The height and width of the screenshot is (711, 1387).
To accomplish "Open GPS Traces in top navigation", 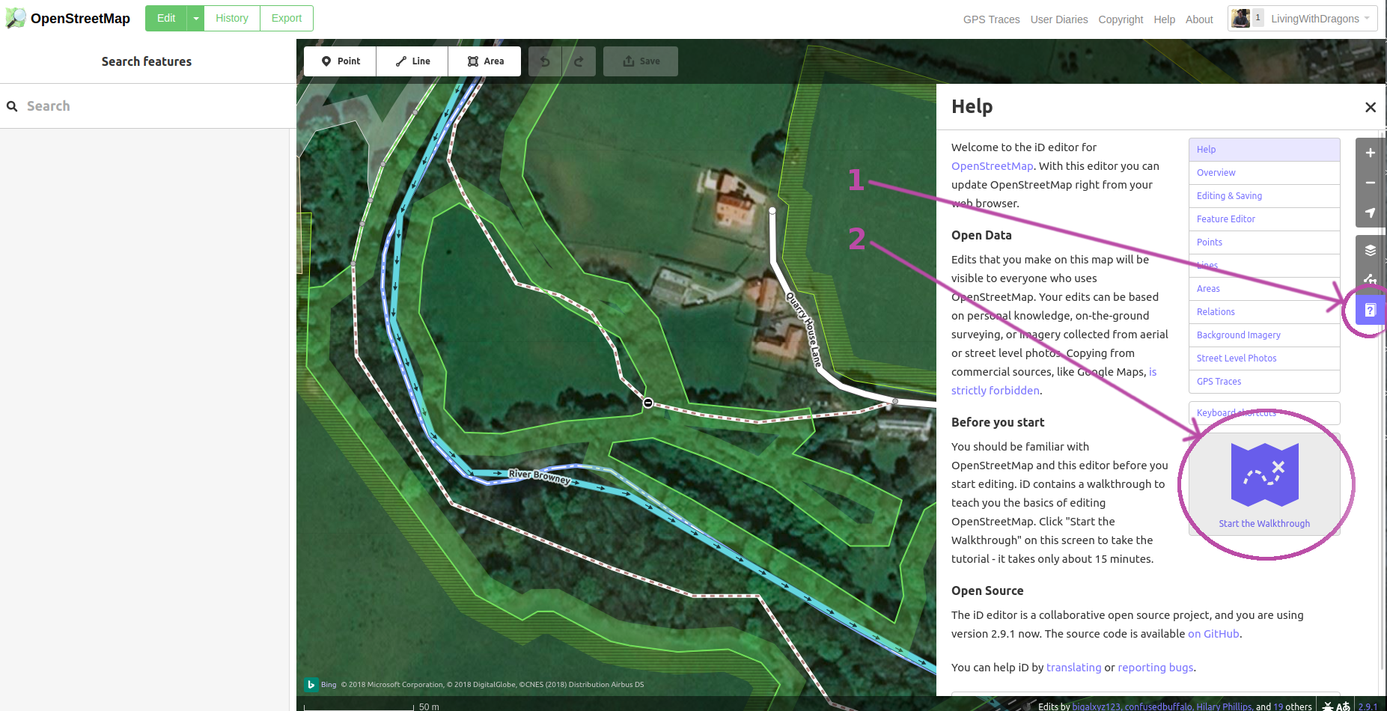I will [991, 19].
